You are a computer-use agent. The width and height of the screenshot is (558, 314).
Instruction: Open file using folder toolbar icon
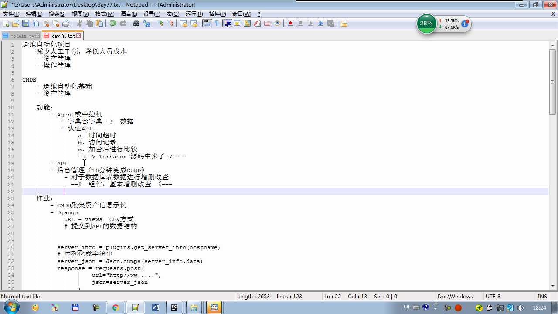pos(16,23)
